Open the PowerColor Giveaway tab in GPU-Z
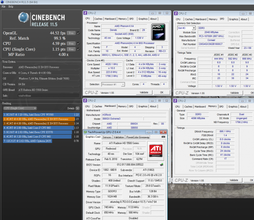The width and height of the screenshot is (254, 220). (138, 137)
